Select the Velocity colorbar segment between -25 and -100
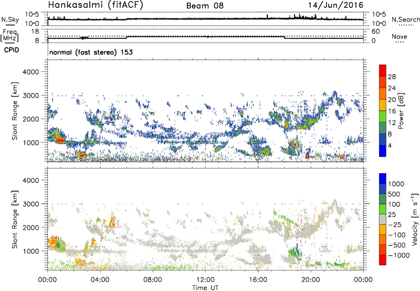This screenshot has width=420, height=291. tap(383, 230)
